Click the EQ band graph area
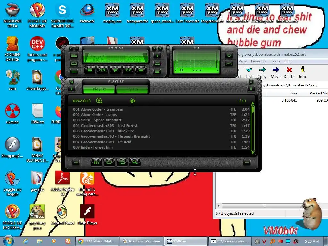This screenshot has width=328, height=246. point(197,59)
